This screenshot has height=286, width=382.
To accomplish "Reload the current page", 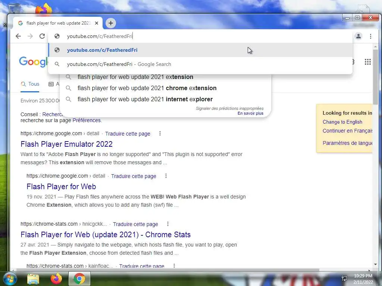I will tap(42, 36).
